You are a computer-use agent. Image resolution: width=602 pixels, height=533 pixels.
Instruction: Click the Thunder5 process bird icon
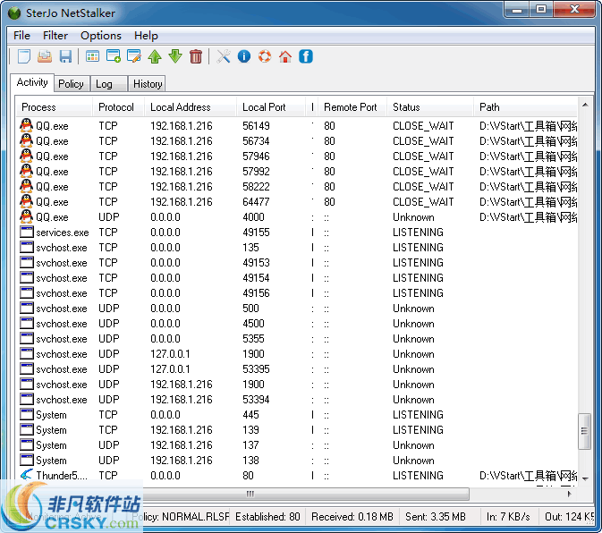[x=27, y=475]
